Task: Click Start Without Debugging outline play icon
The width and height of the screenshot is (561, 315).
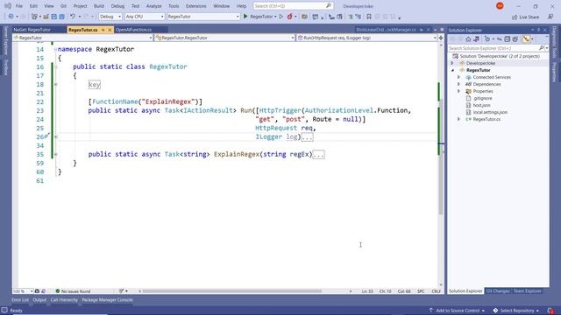Action: point(281,17)
